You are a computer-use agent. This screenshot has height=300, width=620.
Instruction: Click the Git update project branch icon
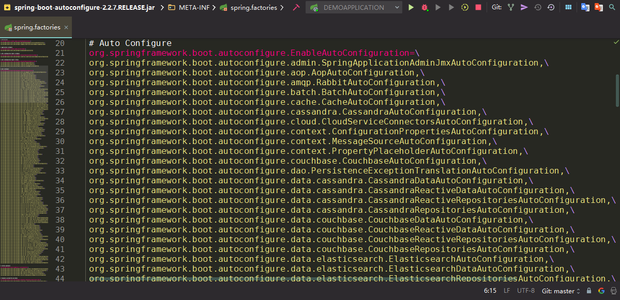tap(511, 8)
